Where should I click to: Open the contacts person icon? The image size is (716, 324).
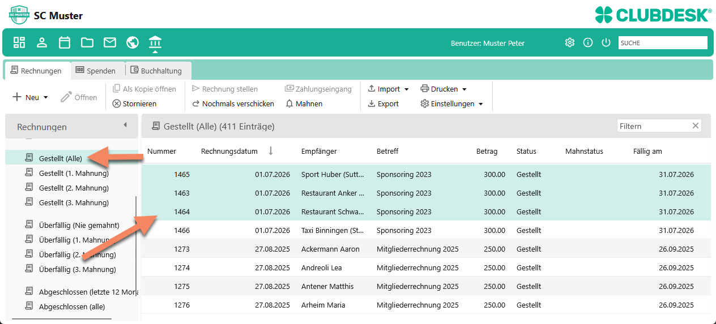[42, 42]
